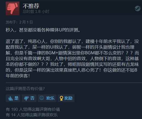
Task: Vote 是 to mark the review helpful
Action: click(13, 98)
